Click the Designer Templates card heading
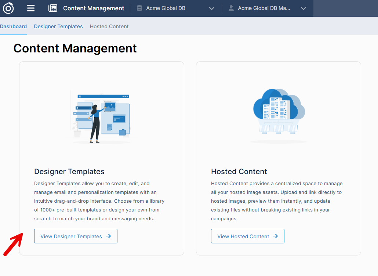This screenshot has width=378, height=276. pos(69,172)
